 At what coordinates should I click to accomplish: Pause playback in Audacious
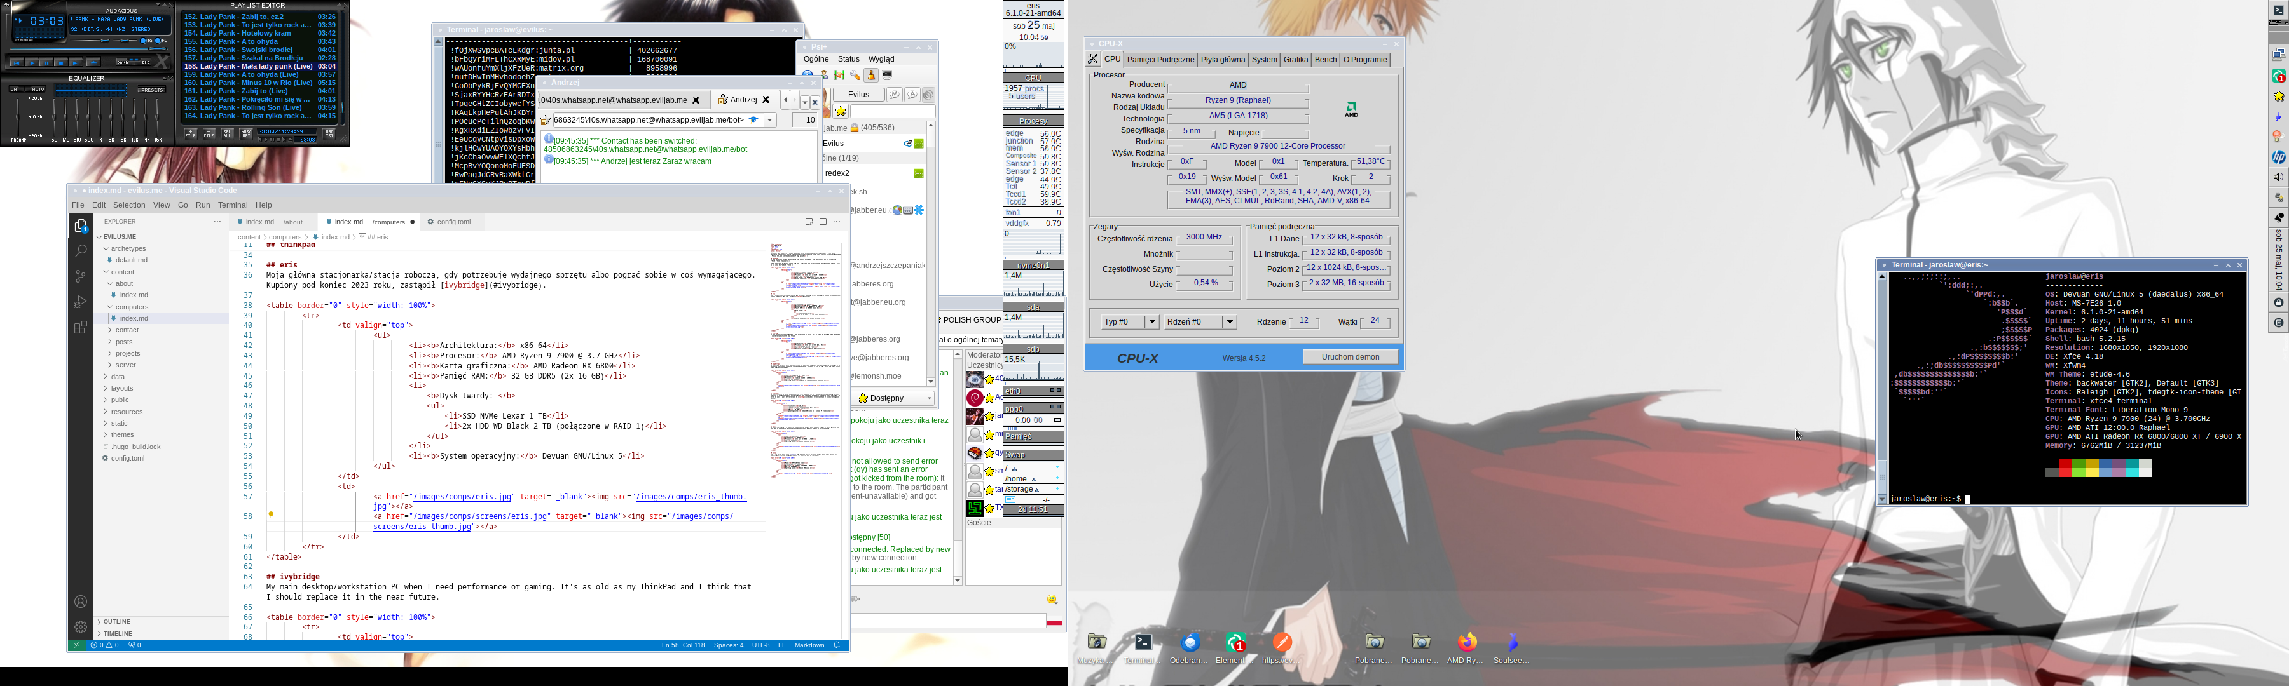46,63
